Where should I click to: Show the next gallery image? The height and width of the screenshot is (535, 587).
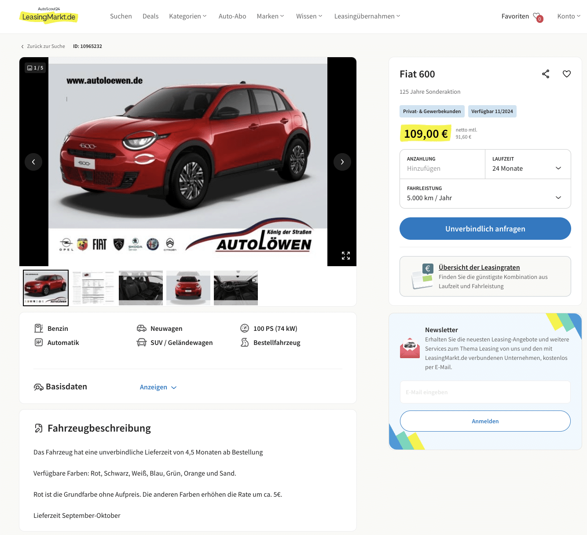[x=342, y=162]
